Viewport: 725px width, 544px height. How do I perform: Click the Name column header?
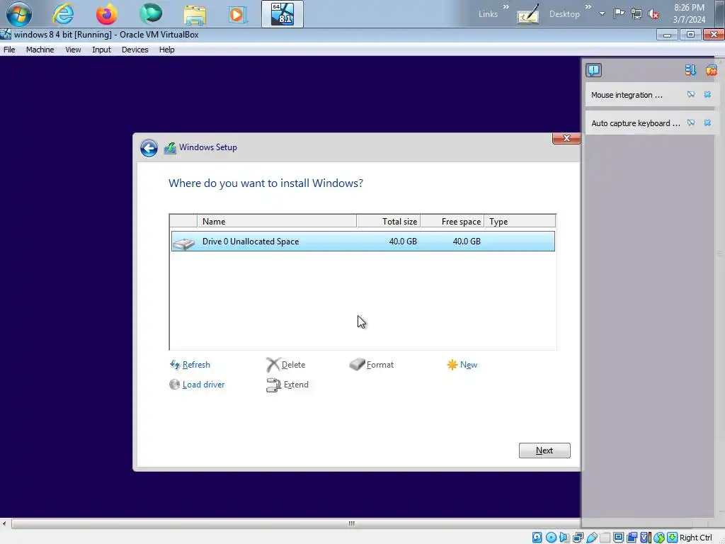(277, 222)
